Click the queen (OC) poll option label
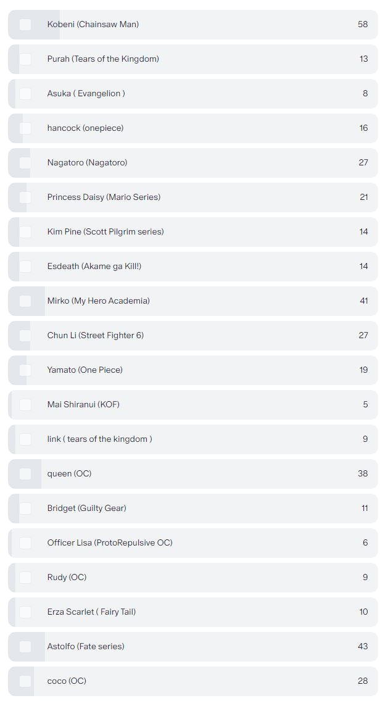 click(x=69, y=474)
